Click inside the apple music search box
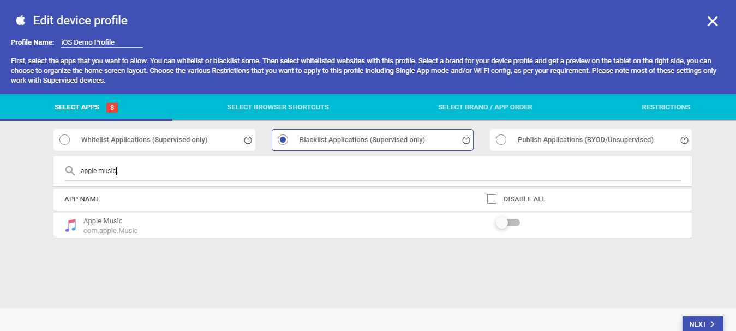The width and height of the screenshot is (736, 331). pyautogui.click(x=218, y=170)
